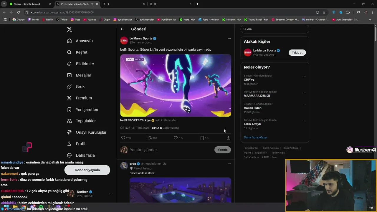Open Nuriben account menu dots
Screen dimensions: 377x212
coord(111,194)
